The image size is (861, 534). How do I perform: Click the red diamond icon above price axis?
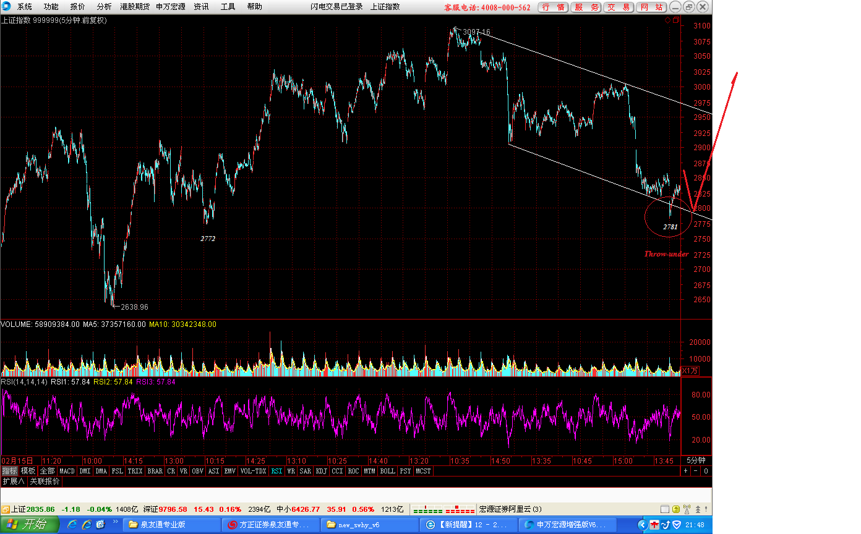667,20
